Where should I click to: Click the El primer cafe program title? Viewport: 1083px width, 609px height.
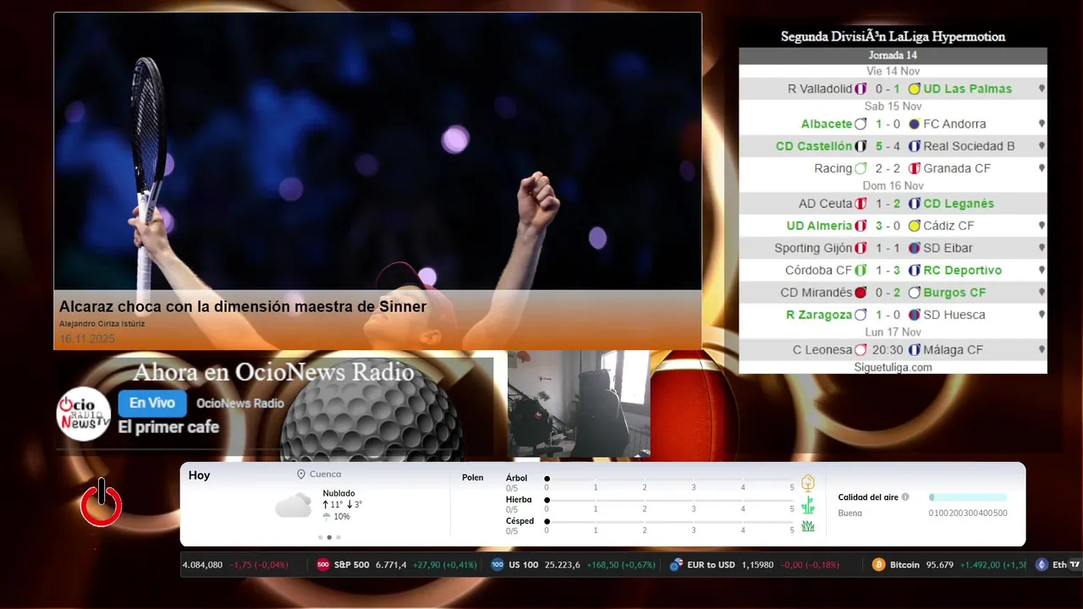(168, 427)
